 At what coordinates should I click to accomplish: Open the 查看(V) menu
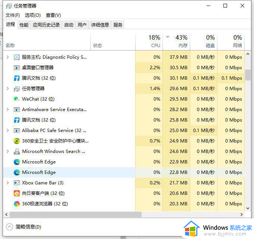pyautogui.click(x=53, y=15)
